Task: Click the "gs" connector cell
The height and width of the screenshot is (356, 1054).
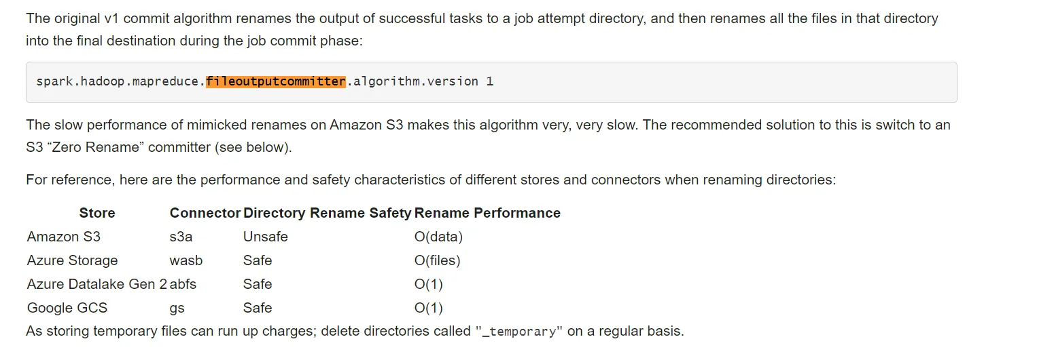Action: (177, 308)
